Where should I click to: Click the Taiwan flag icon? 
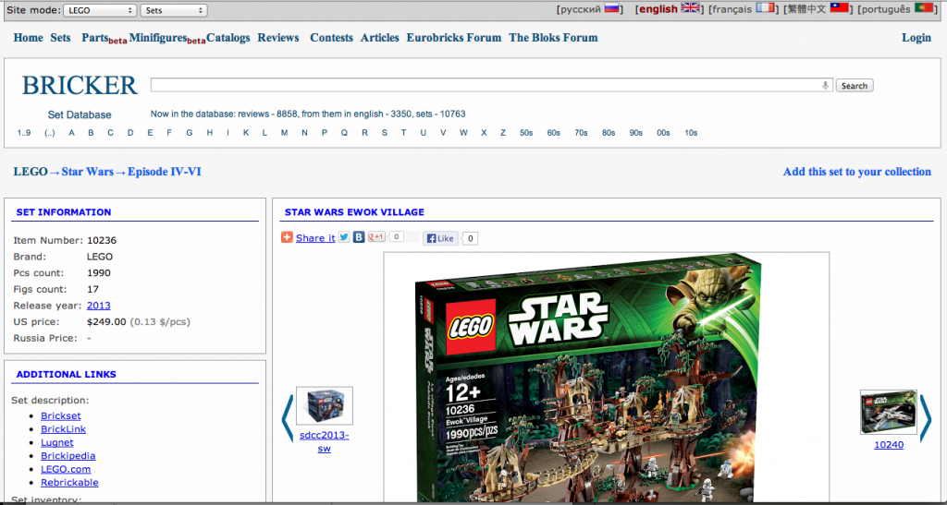[x=840, y=8]
